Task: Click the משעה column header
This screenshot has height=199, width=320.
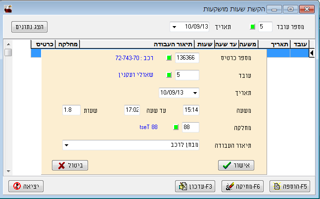Action: point(248,44)
